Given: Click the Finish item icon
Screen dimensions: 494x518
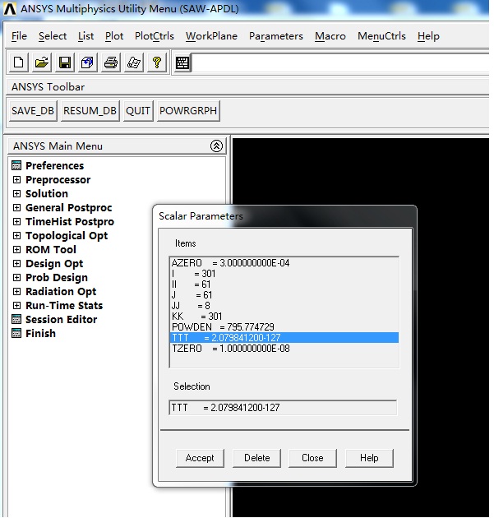Looking at the screenshot, I should tap(16, 333).
